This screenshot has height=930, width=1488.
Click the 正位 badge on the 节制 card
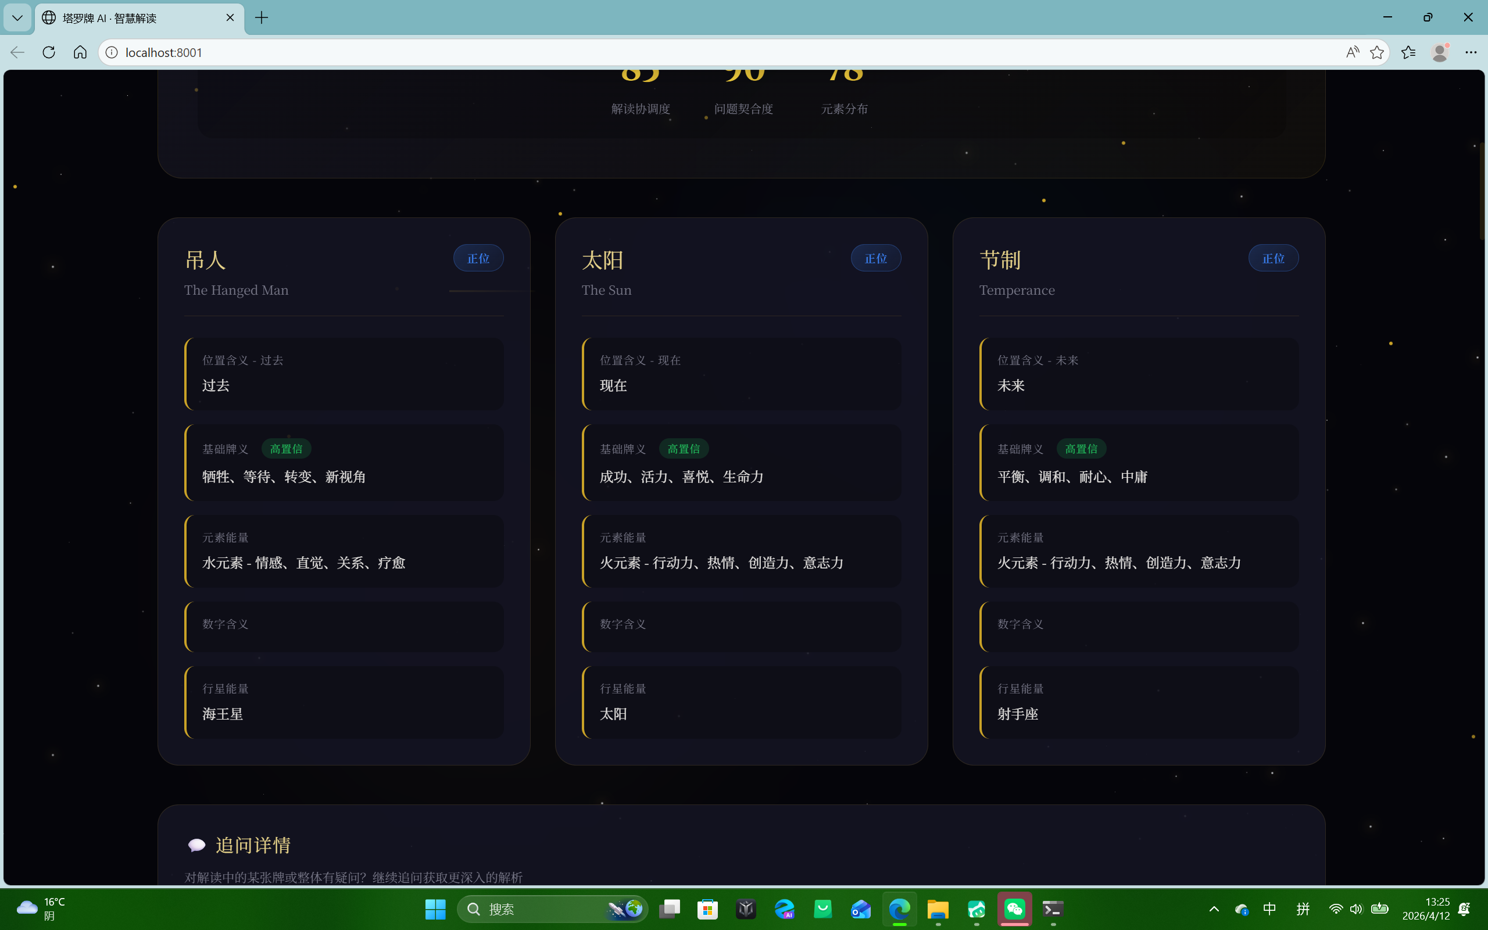tap(1273, 258)
